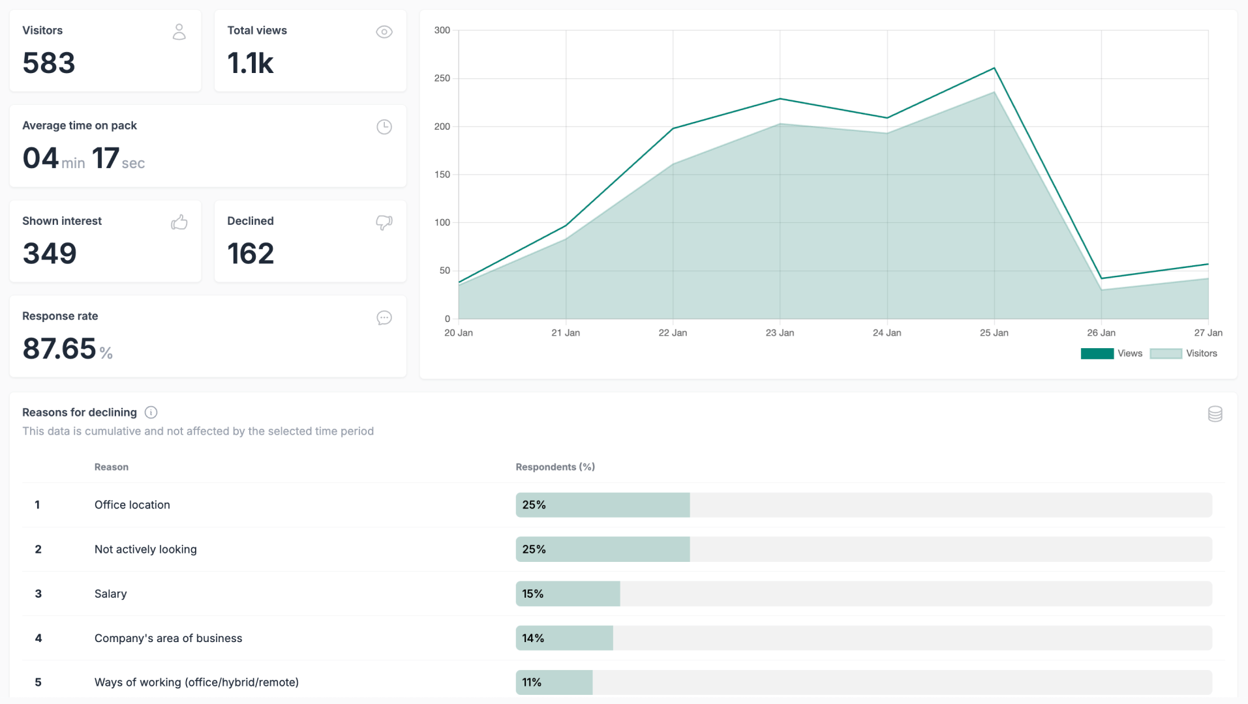This screenshot has width=1248, height=704.
Task: Select the Office location reason row
Action: point(132,505)
